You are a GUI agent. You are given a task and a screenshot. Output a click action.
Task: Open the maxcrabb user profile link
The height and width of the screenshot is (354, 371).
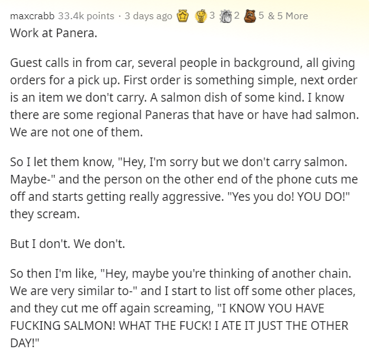point(32,16)
